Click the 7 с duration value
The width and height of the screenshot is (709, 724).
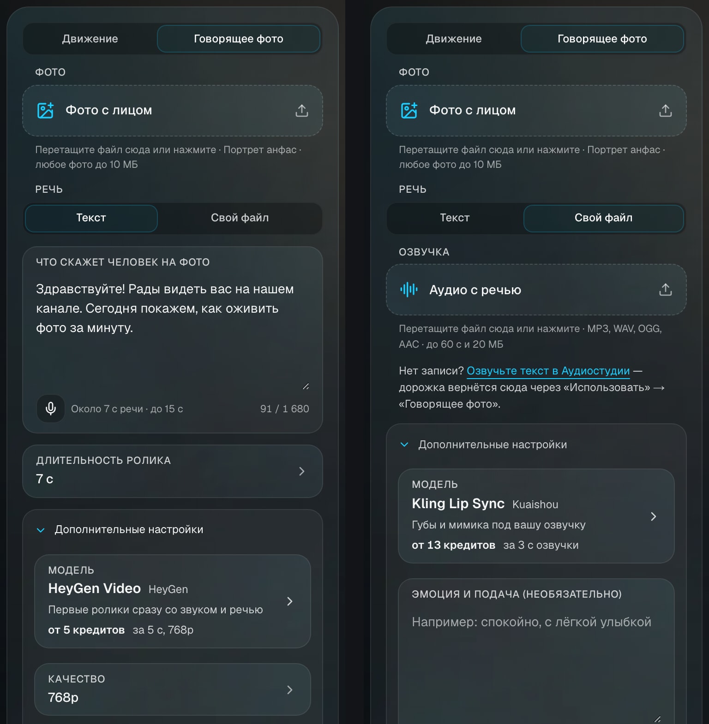point(45,479)
